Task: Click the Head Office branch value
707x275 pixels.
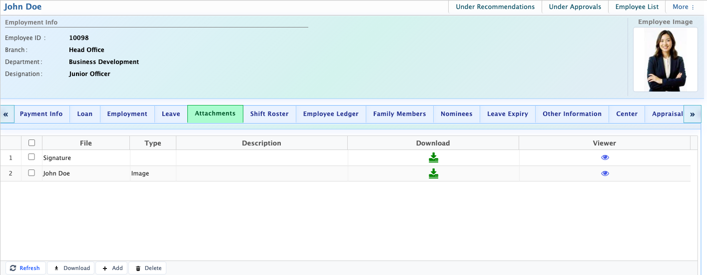Action: point(86,50)
